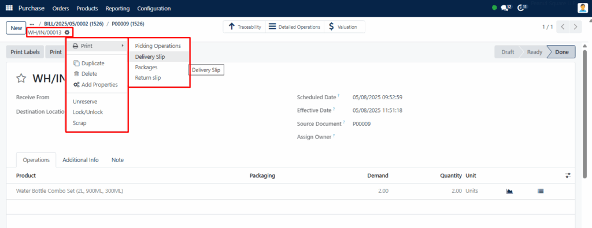This screenshot has width=592, height=228.
Task: Choose Delete from action menu
Action: (97, 74)
